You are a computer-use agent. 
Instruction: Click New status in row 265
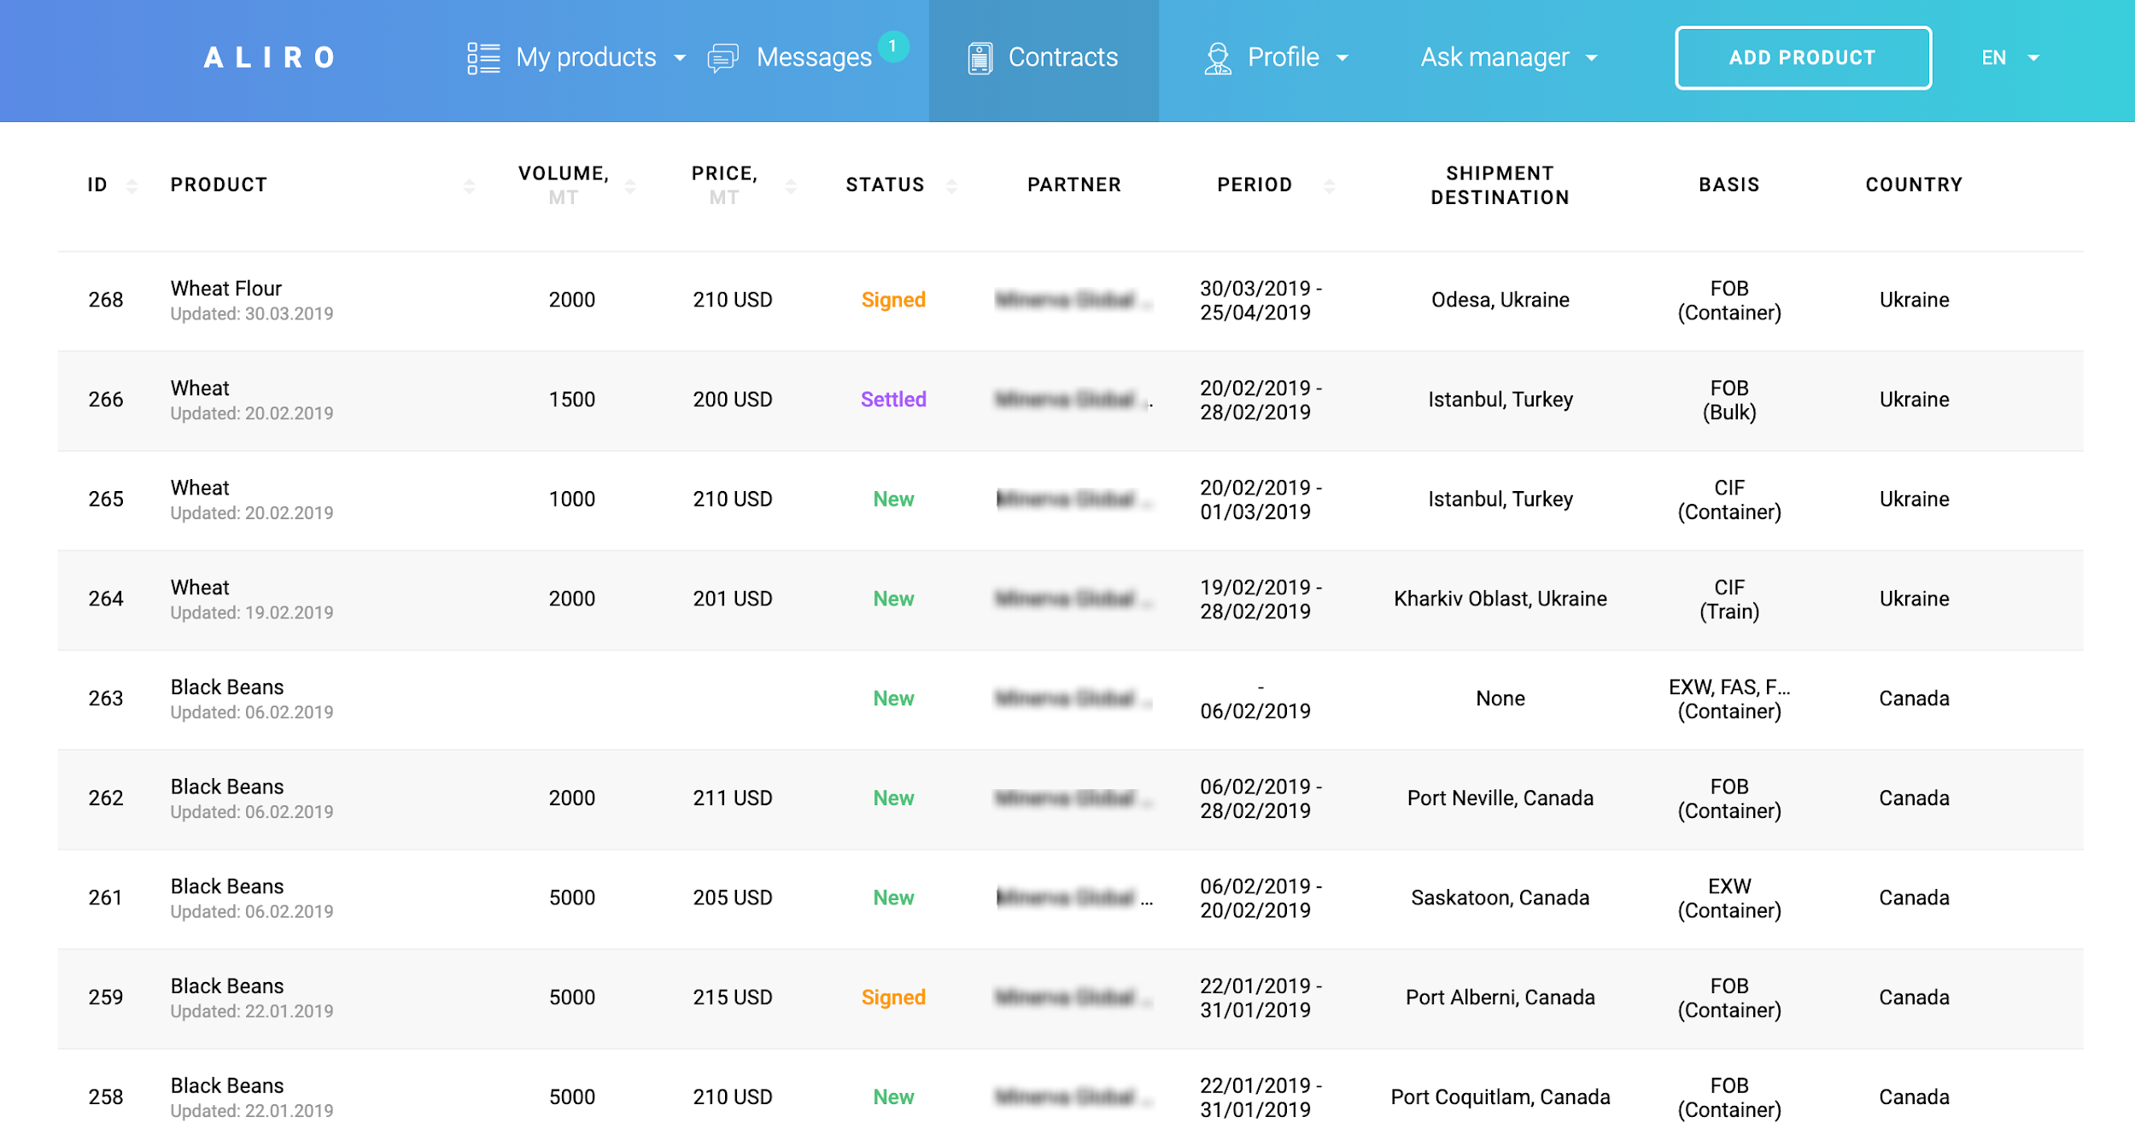893,500
